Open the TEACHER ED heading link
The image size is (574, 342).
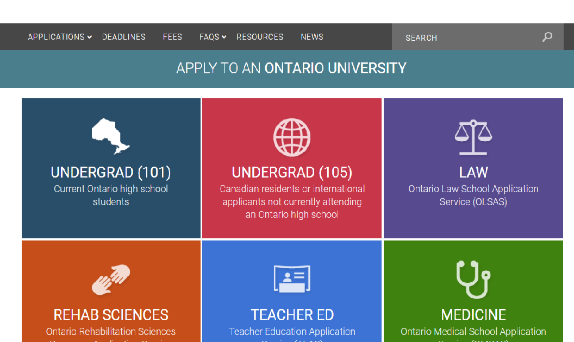tap(292, 314)
